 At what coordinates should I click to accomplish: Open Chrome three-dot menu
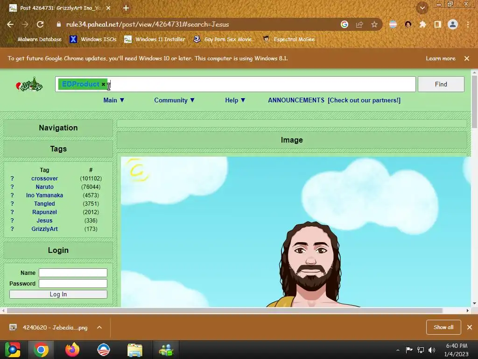468,24
